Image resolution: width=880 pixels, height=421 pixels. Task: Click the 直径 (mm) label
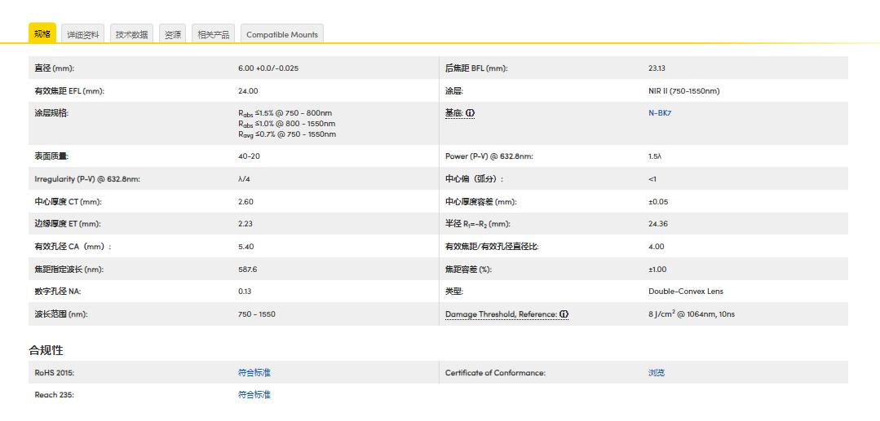[55, 68]
